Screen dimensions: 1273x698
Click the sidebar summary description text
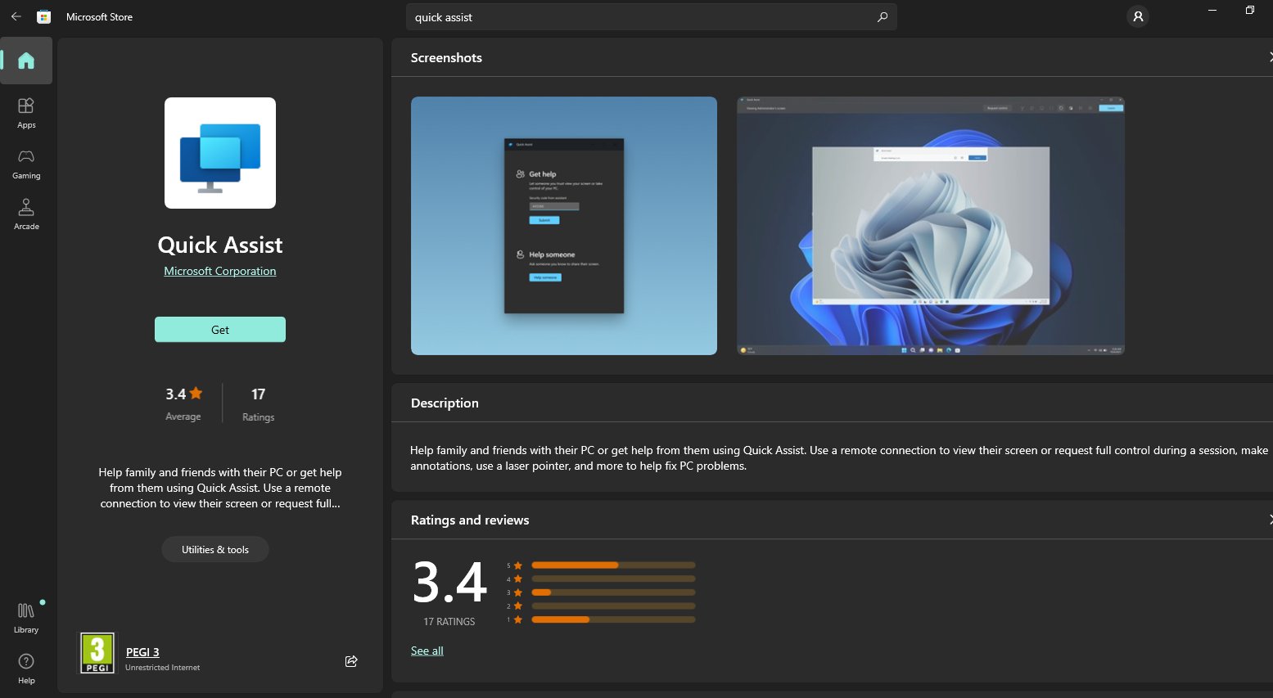click(220, 488)
